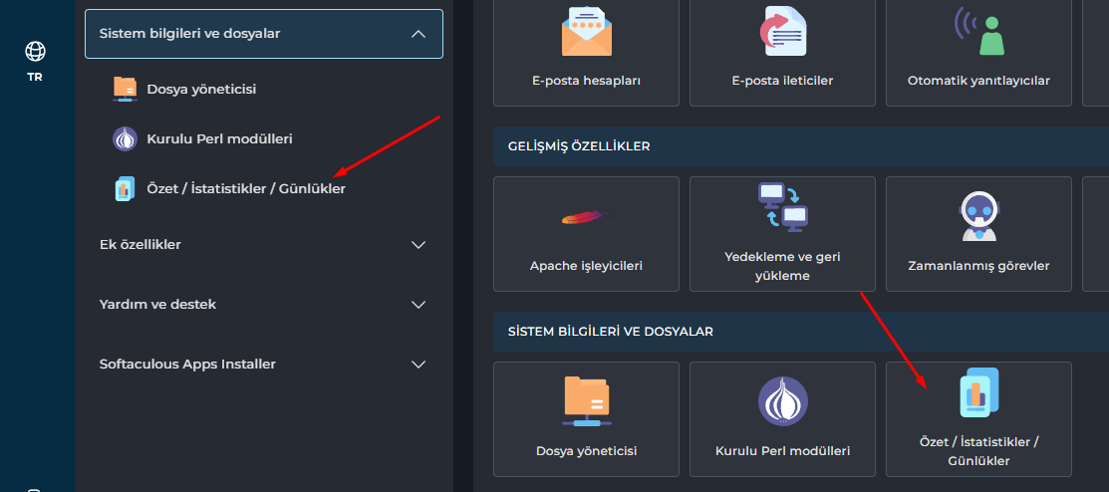
Task: Open the E-posta ileticiler tile label
Action: [782, 81]
